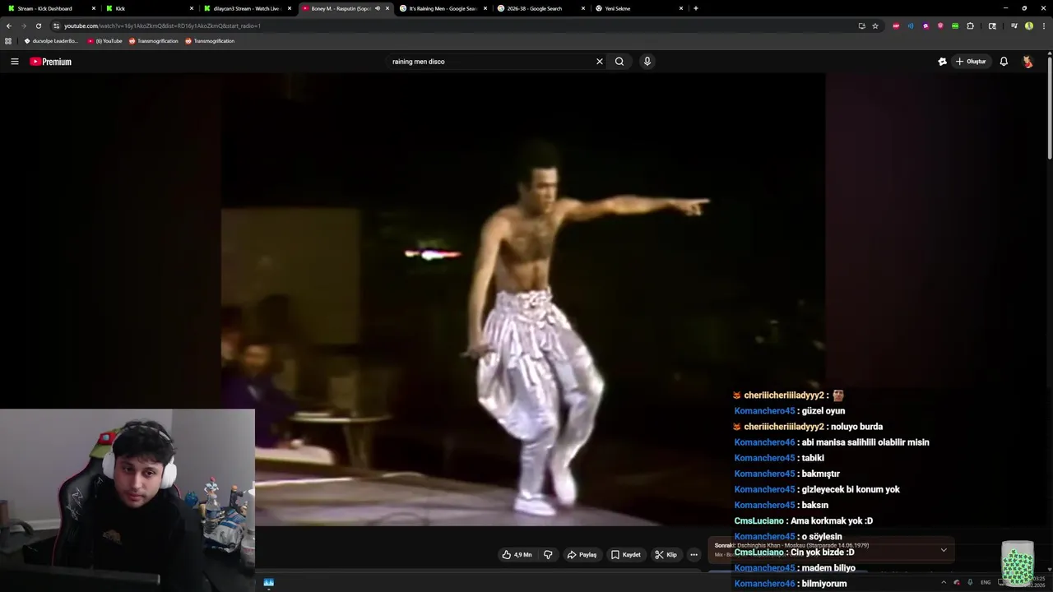Screen dimensions: 1053x592
Task: Start voice search with microphone
Action: (647, 62)
